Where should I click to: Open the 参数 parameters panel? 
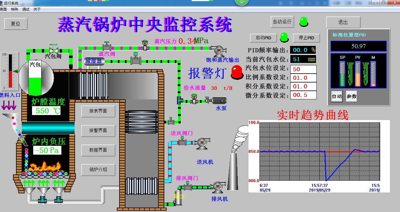351,96
